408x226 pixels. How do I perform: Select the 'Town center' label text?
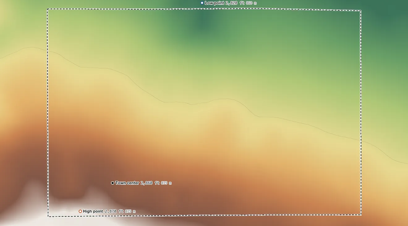(127, 183)
